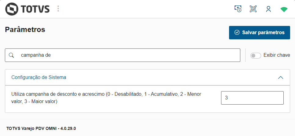
Task: Collapse section using the chevron-up arrow
Action: (x=281, y=77)
